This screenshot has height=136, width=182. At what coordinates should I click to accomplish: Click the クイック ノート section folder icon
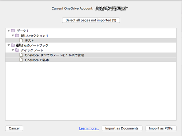click(17, 50)
